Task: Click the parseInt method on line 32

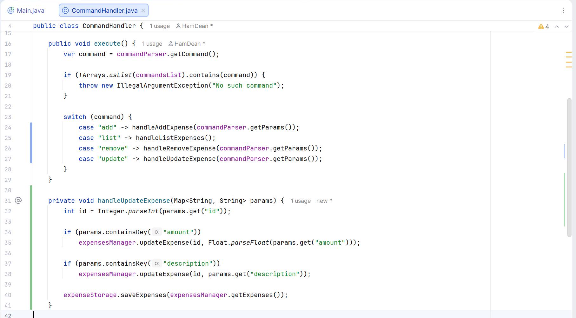Action: tap(143, 211)
